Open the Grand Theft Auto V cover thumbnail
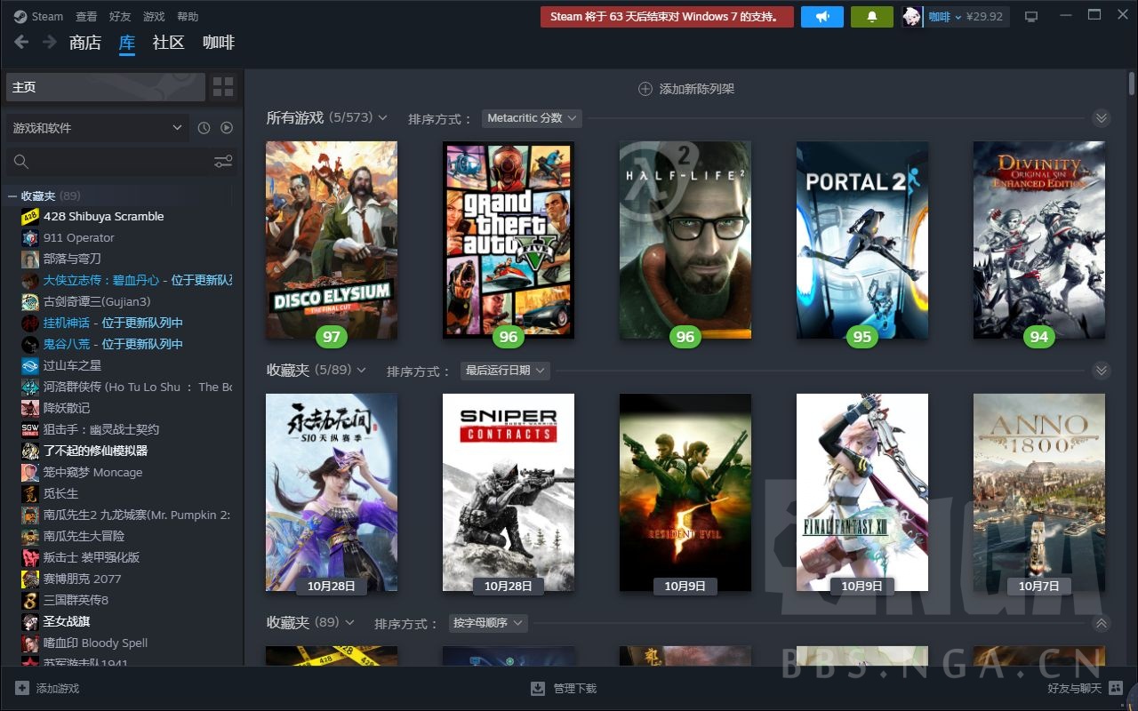The image size is (1138, 711). 508,239
